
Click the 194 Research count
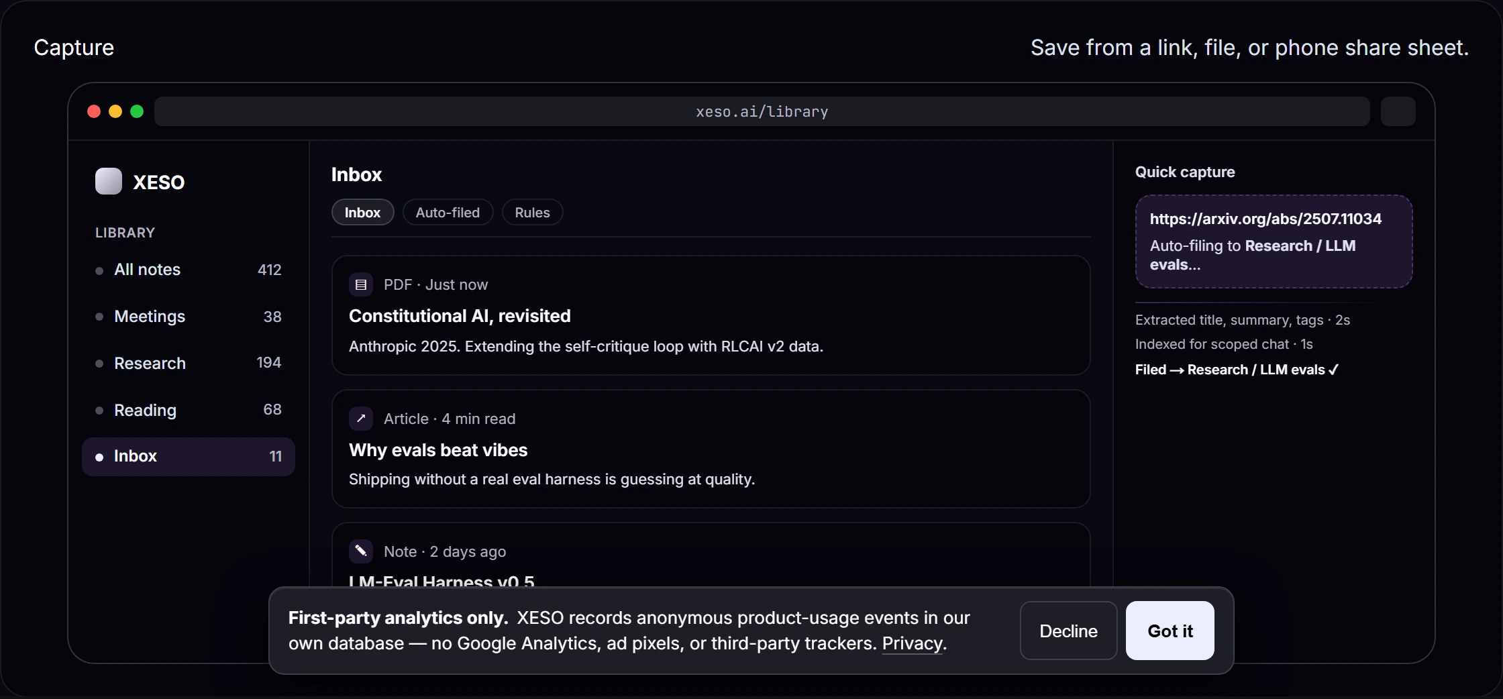click(269, 362)
